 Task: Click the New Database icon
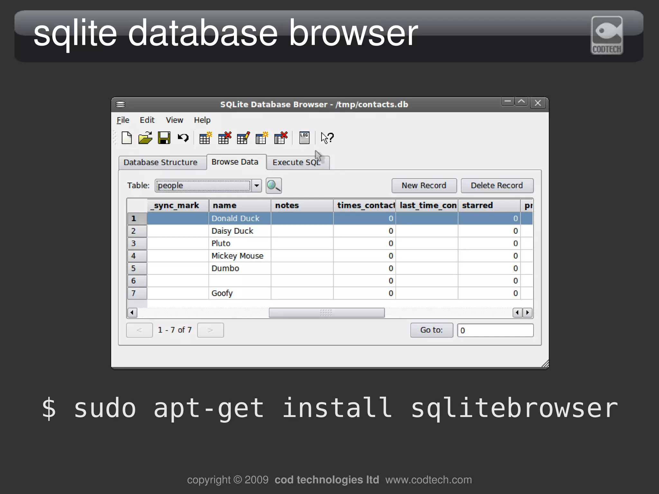point(127,138)
